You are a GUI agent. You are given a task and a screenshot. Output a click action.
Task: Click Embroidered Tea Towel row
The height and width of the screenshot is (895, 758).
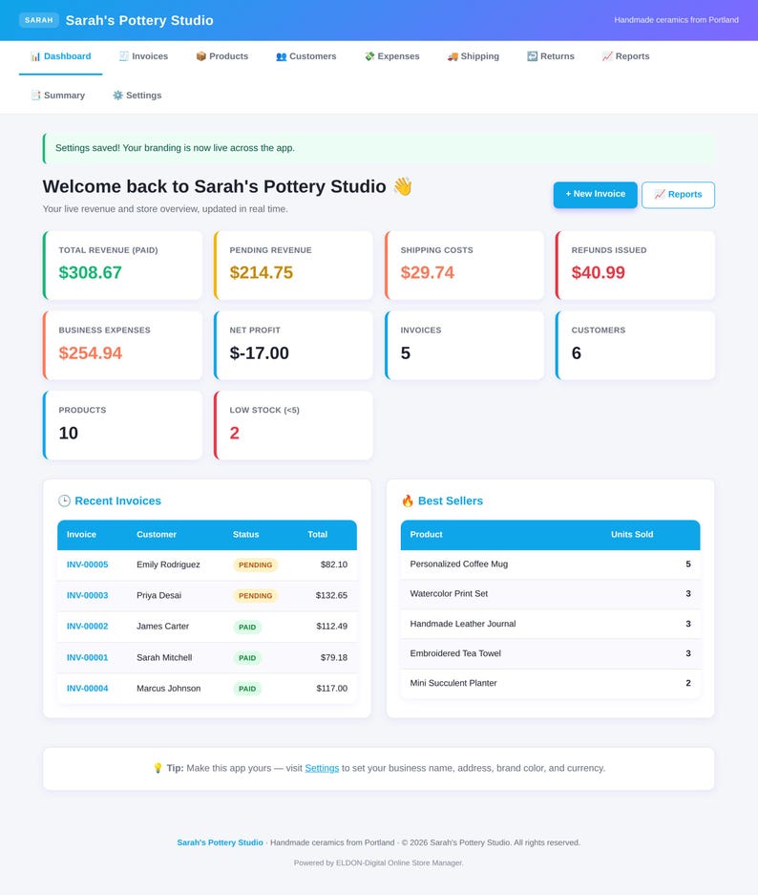tap(551, 653)
